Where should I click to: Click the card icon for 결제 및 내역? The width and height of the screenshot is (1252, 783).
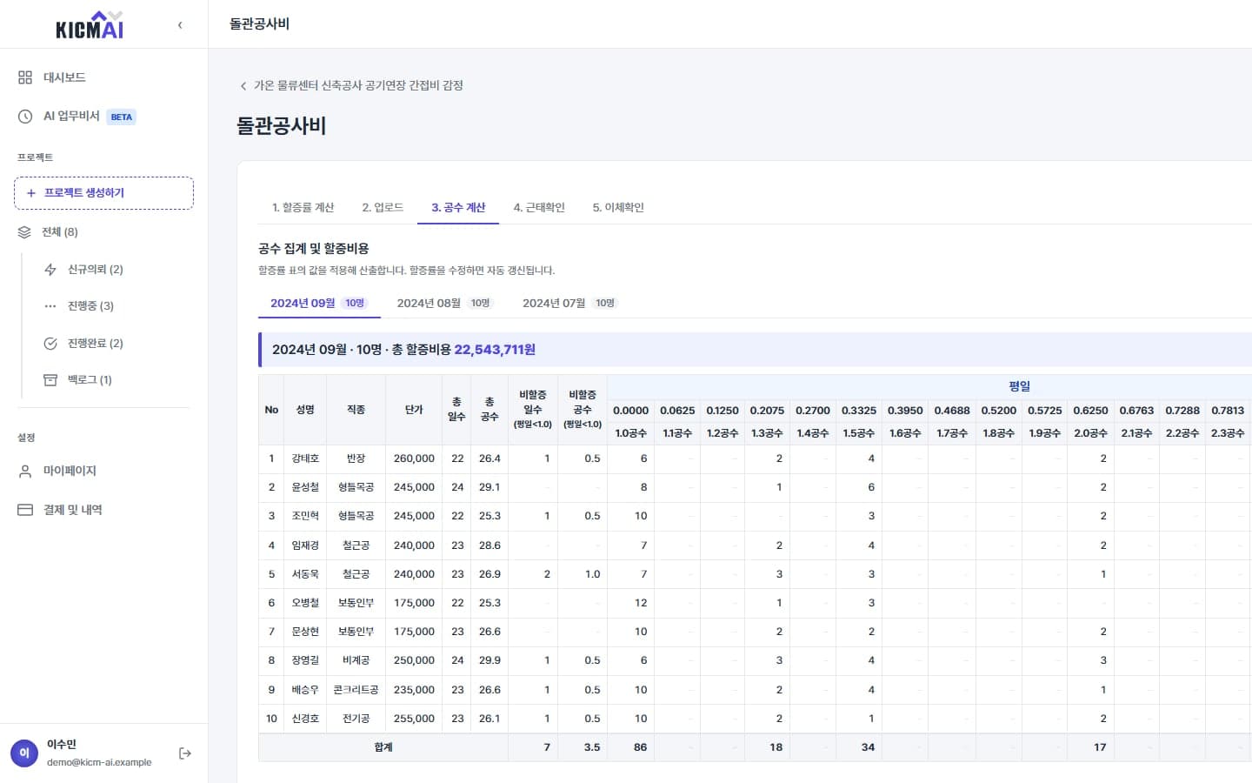coord(25,510)
